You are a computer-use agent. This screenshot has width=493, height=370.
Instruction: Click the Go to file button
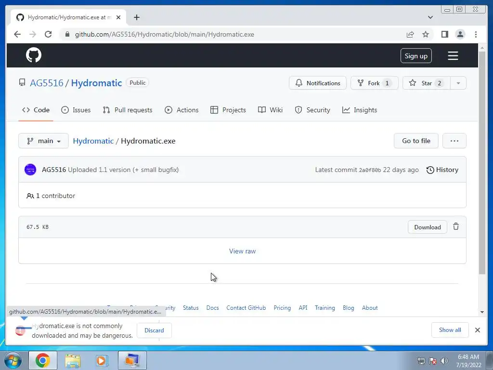pos(416,141)
